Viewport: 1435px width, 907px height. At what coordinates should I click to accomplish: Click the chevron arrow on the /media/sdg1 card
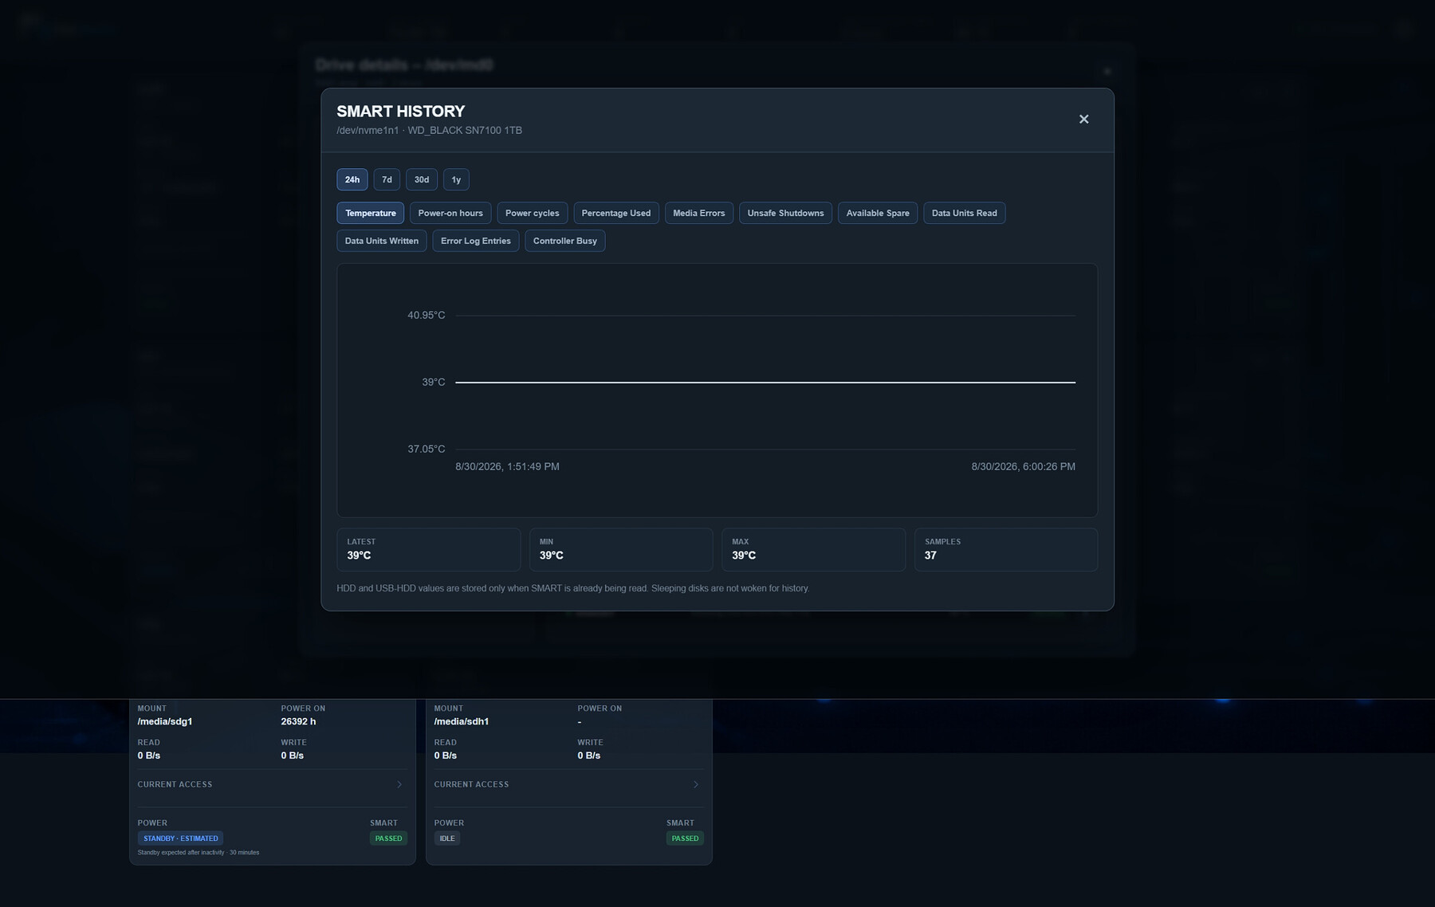(x=399, y=784)
